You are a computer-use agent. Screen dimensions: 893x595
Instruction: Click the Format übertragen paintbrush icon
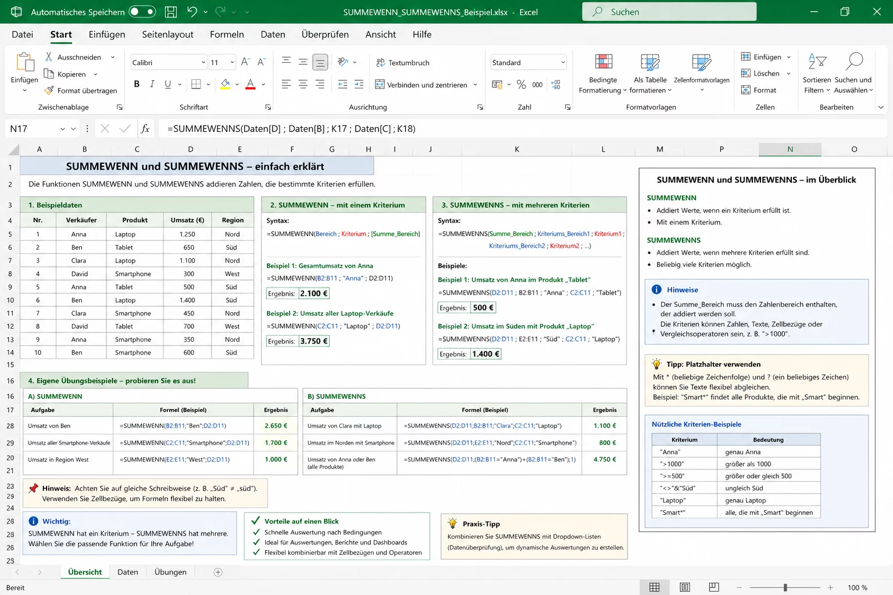pyautogui.click(x=49, y=91)
